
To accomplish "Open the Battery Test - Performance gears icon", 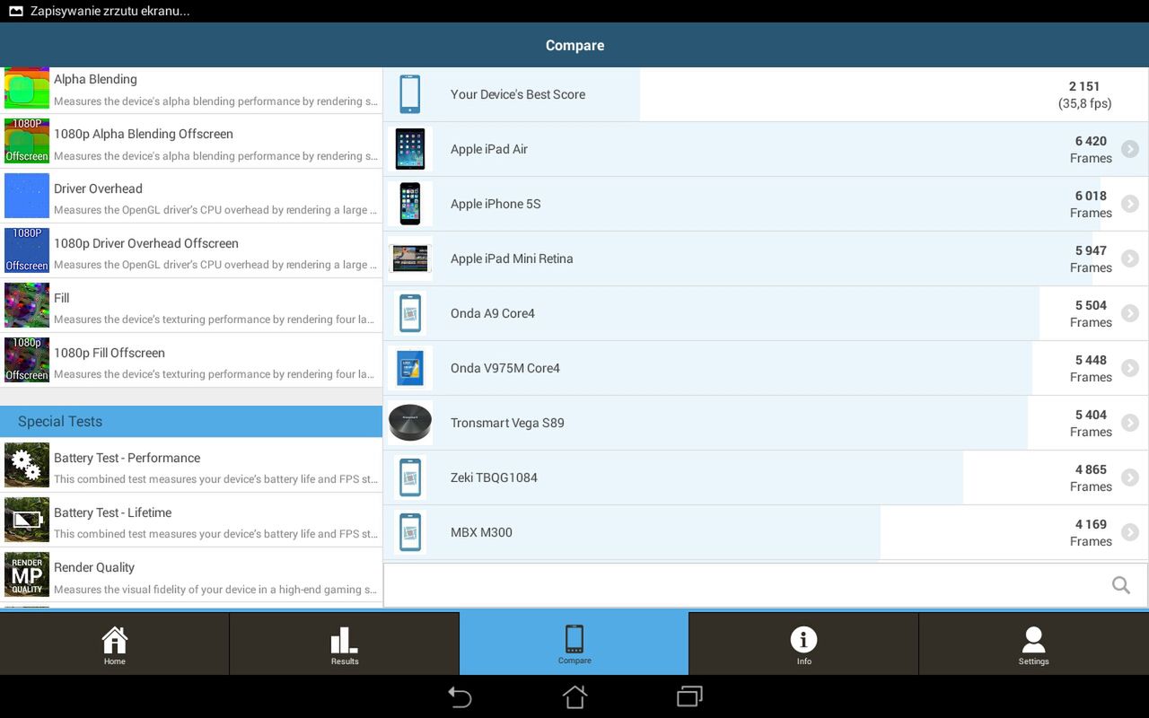I will (x=27, y=465).
